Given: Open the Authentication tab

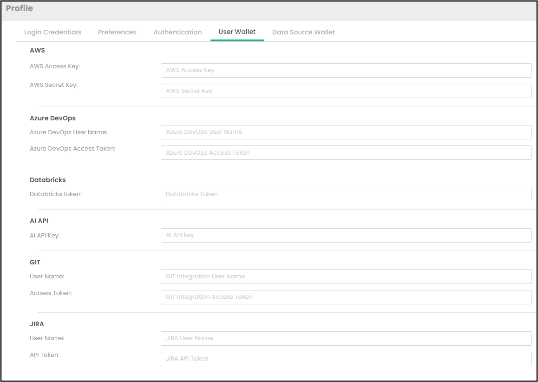Looking at the screenshot, I should pyautogui.click(x=177, y=32).
